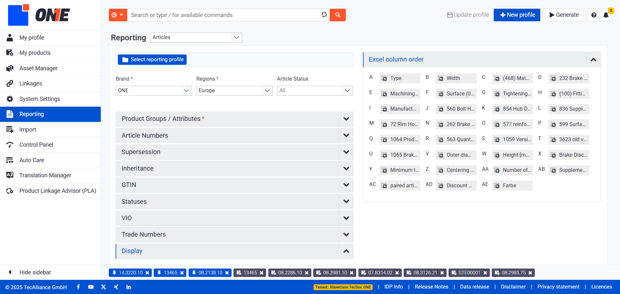
Task: Open the Reporting Articles dropdown
Action: click(196, 37)
